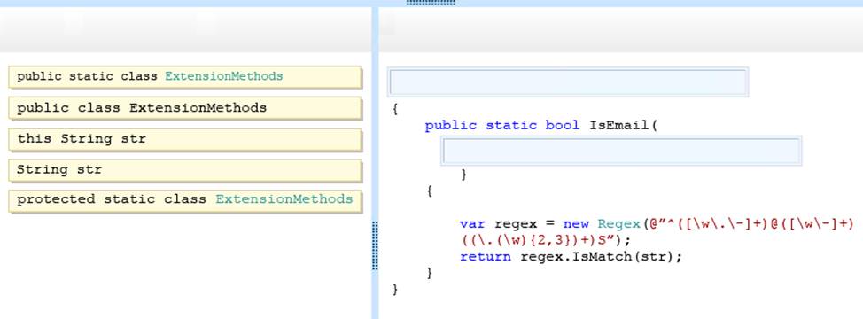
Task: Click the teal 'ExtensionMethods' text in the protected option
Action: (x=284, y=199)
